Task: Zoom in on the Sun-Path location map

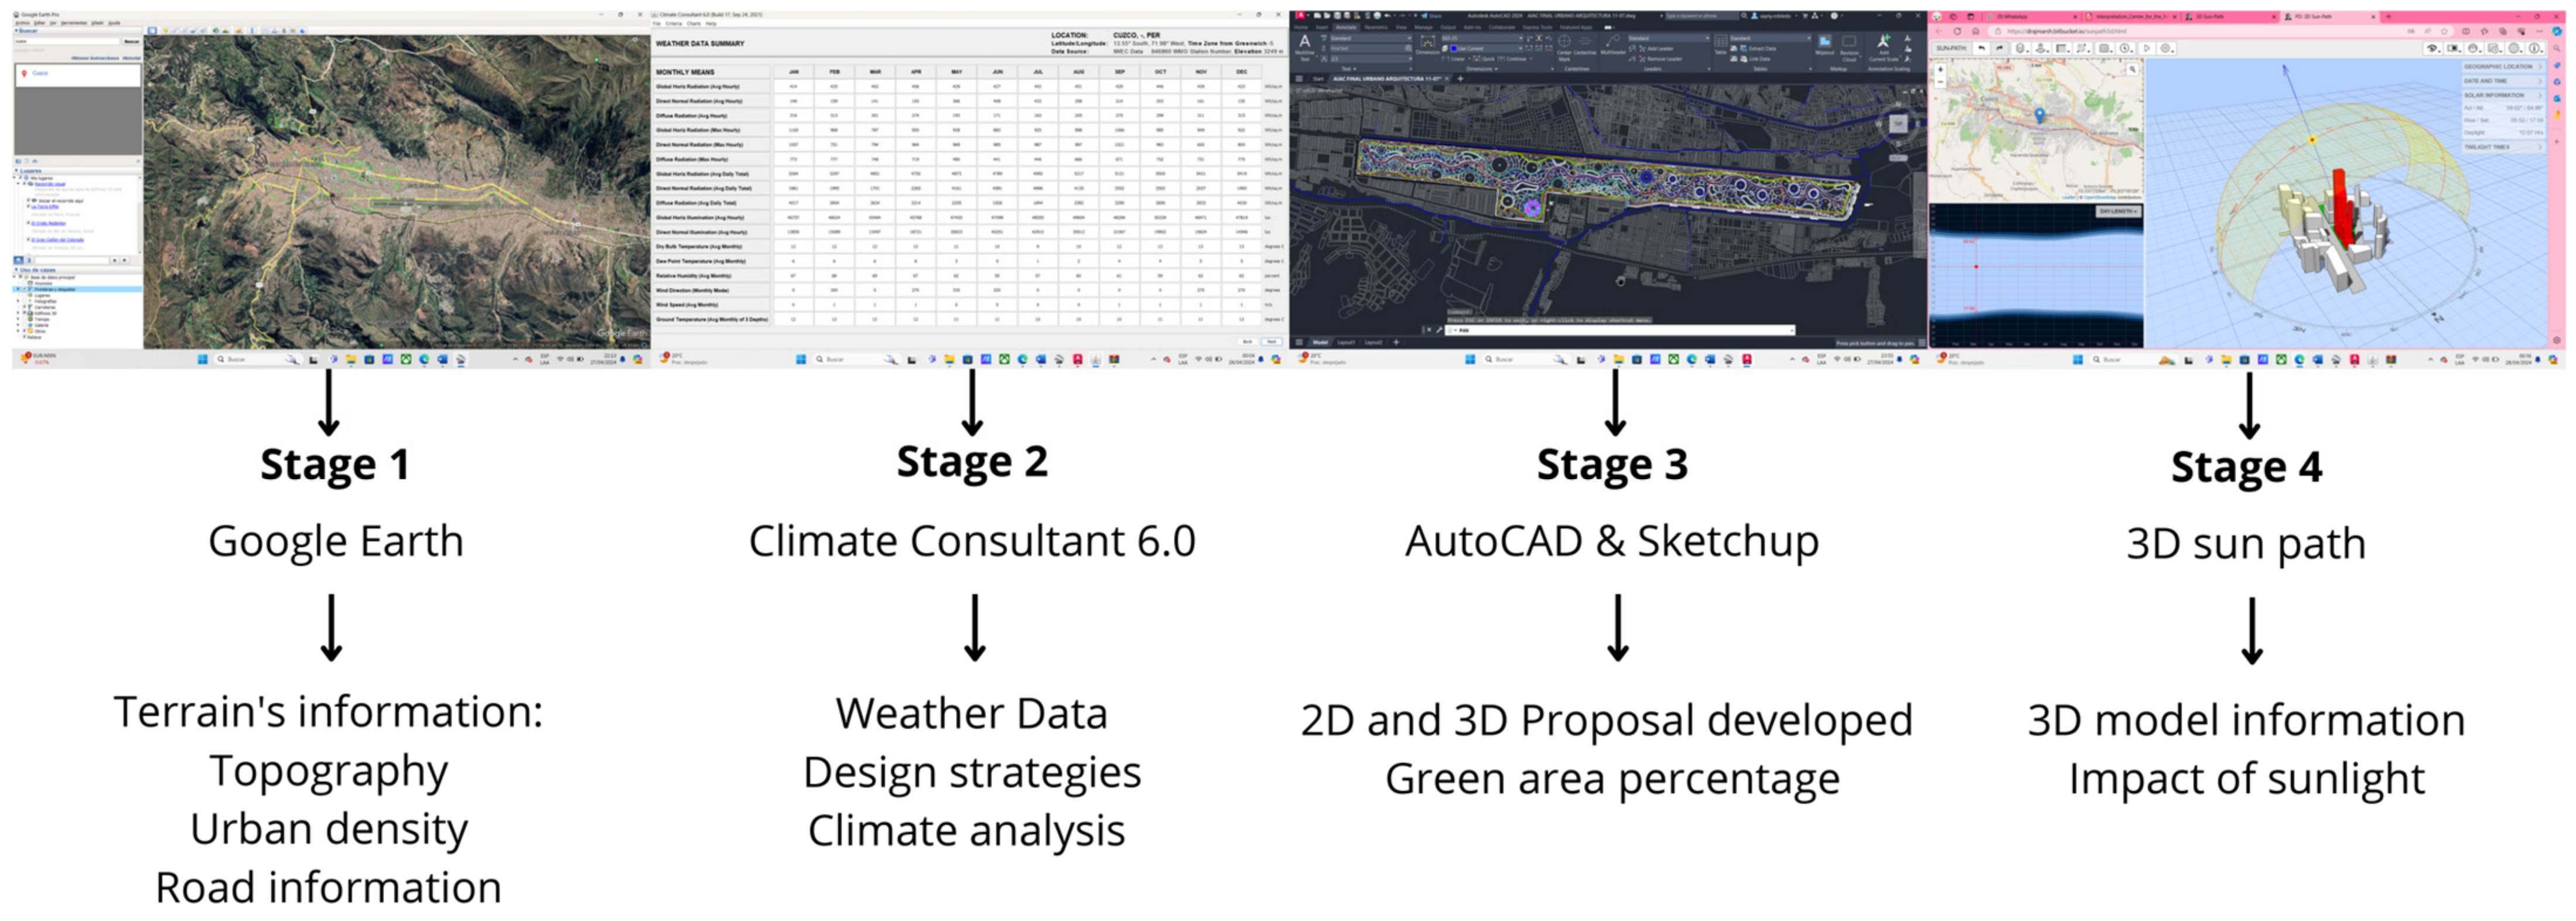Action: coord(1940,69)
